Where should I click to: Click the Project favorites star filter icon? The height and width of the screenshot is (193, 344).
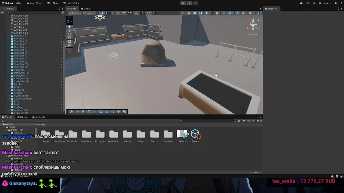253,121
